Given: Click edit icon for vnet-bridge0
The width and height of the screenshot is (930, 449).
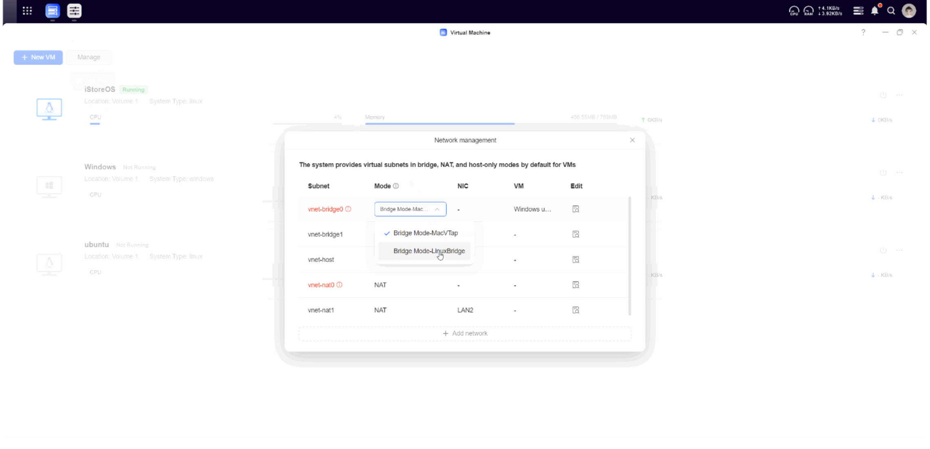Looking at the screenshot, I should click(576, 209).
